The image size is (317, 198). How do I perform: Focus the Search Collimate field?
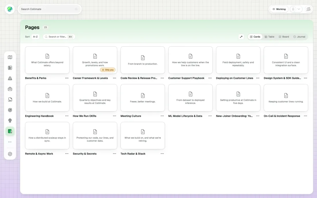(x=50, y=9)
